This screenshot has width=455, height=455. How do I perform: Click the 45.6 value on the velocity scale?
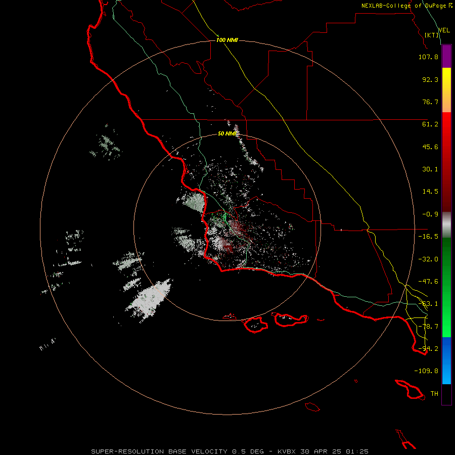coord(430,147)
